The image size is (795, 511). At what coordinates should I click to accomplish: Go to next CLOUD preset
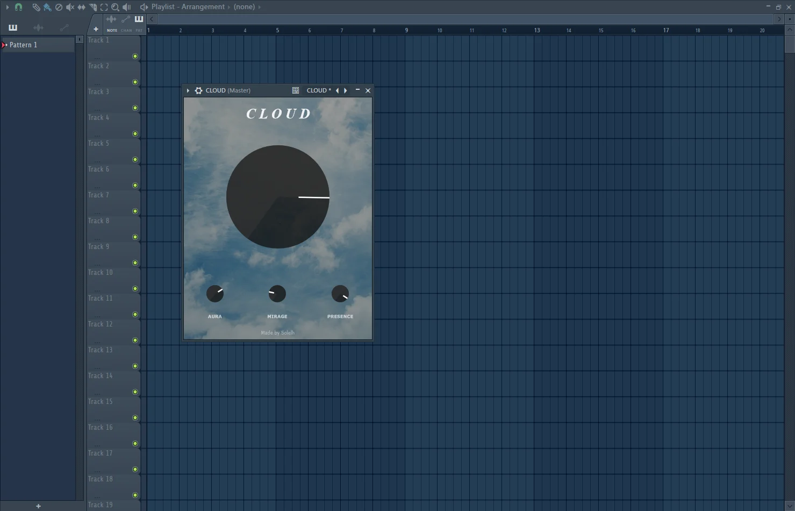coord(345,90)
